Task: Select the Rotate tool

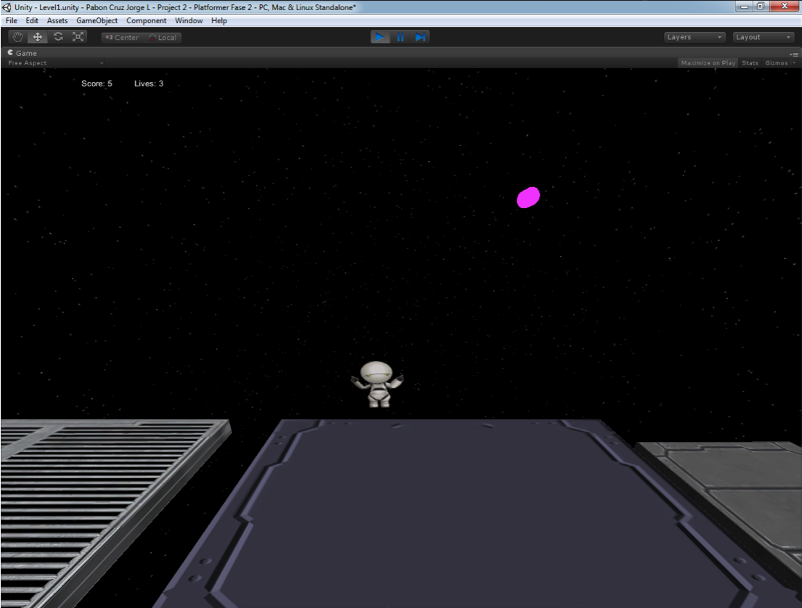Action: 58,37
